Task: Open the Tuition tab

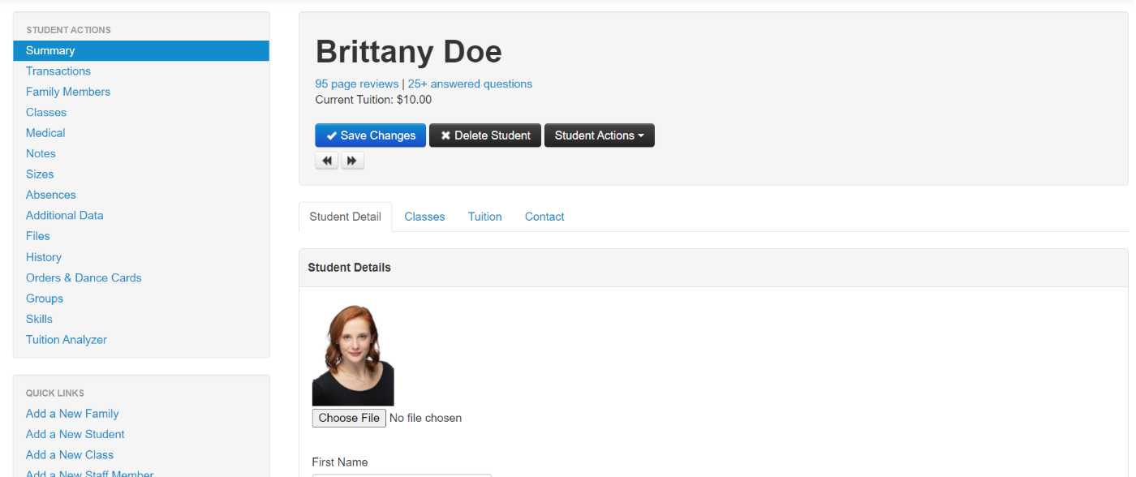Action: (x=484, y=217)
